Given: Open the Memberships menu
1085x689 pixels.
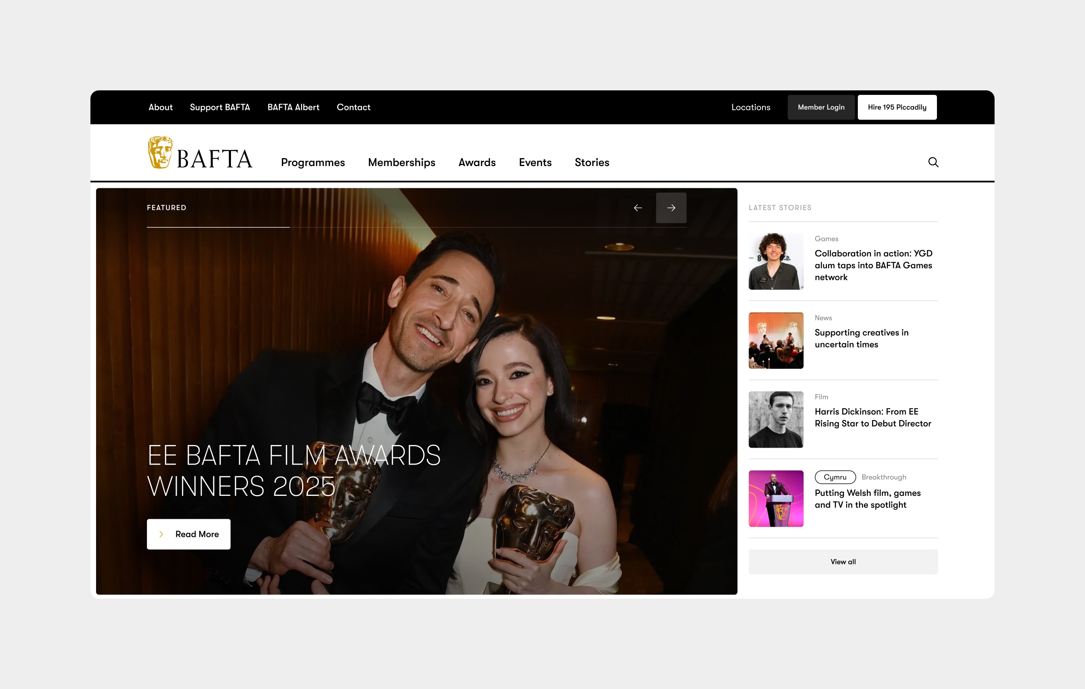Looking at the screenshot, I should (402, 162).
